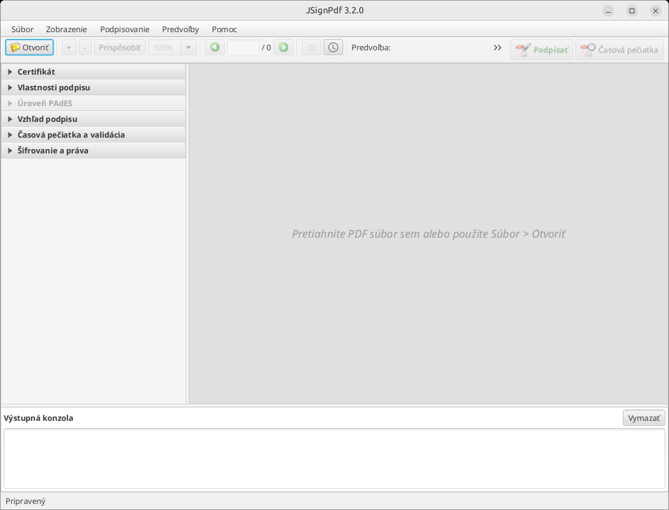Go to previous page with green arrow

(215, 47)
